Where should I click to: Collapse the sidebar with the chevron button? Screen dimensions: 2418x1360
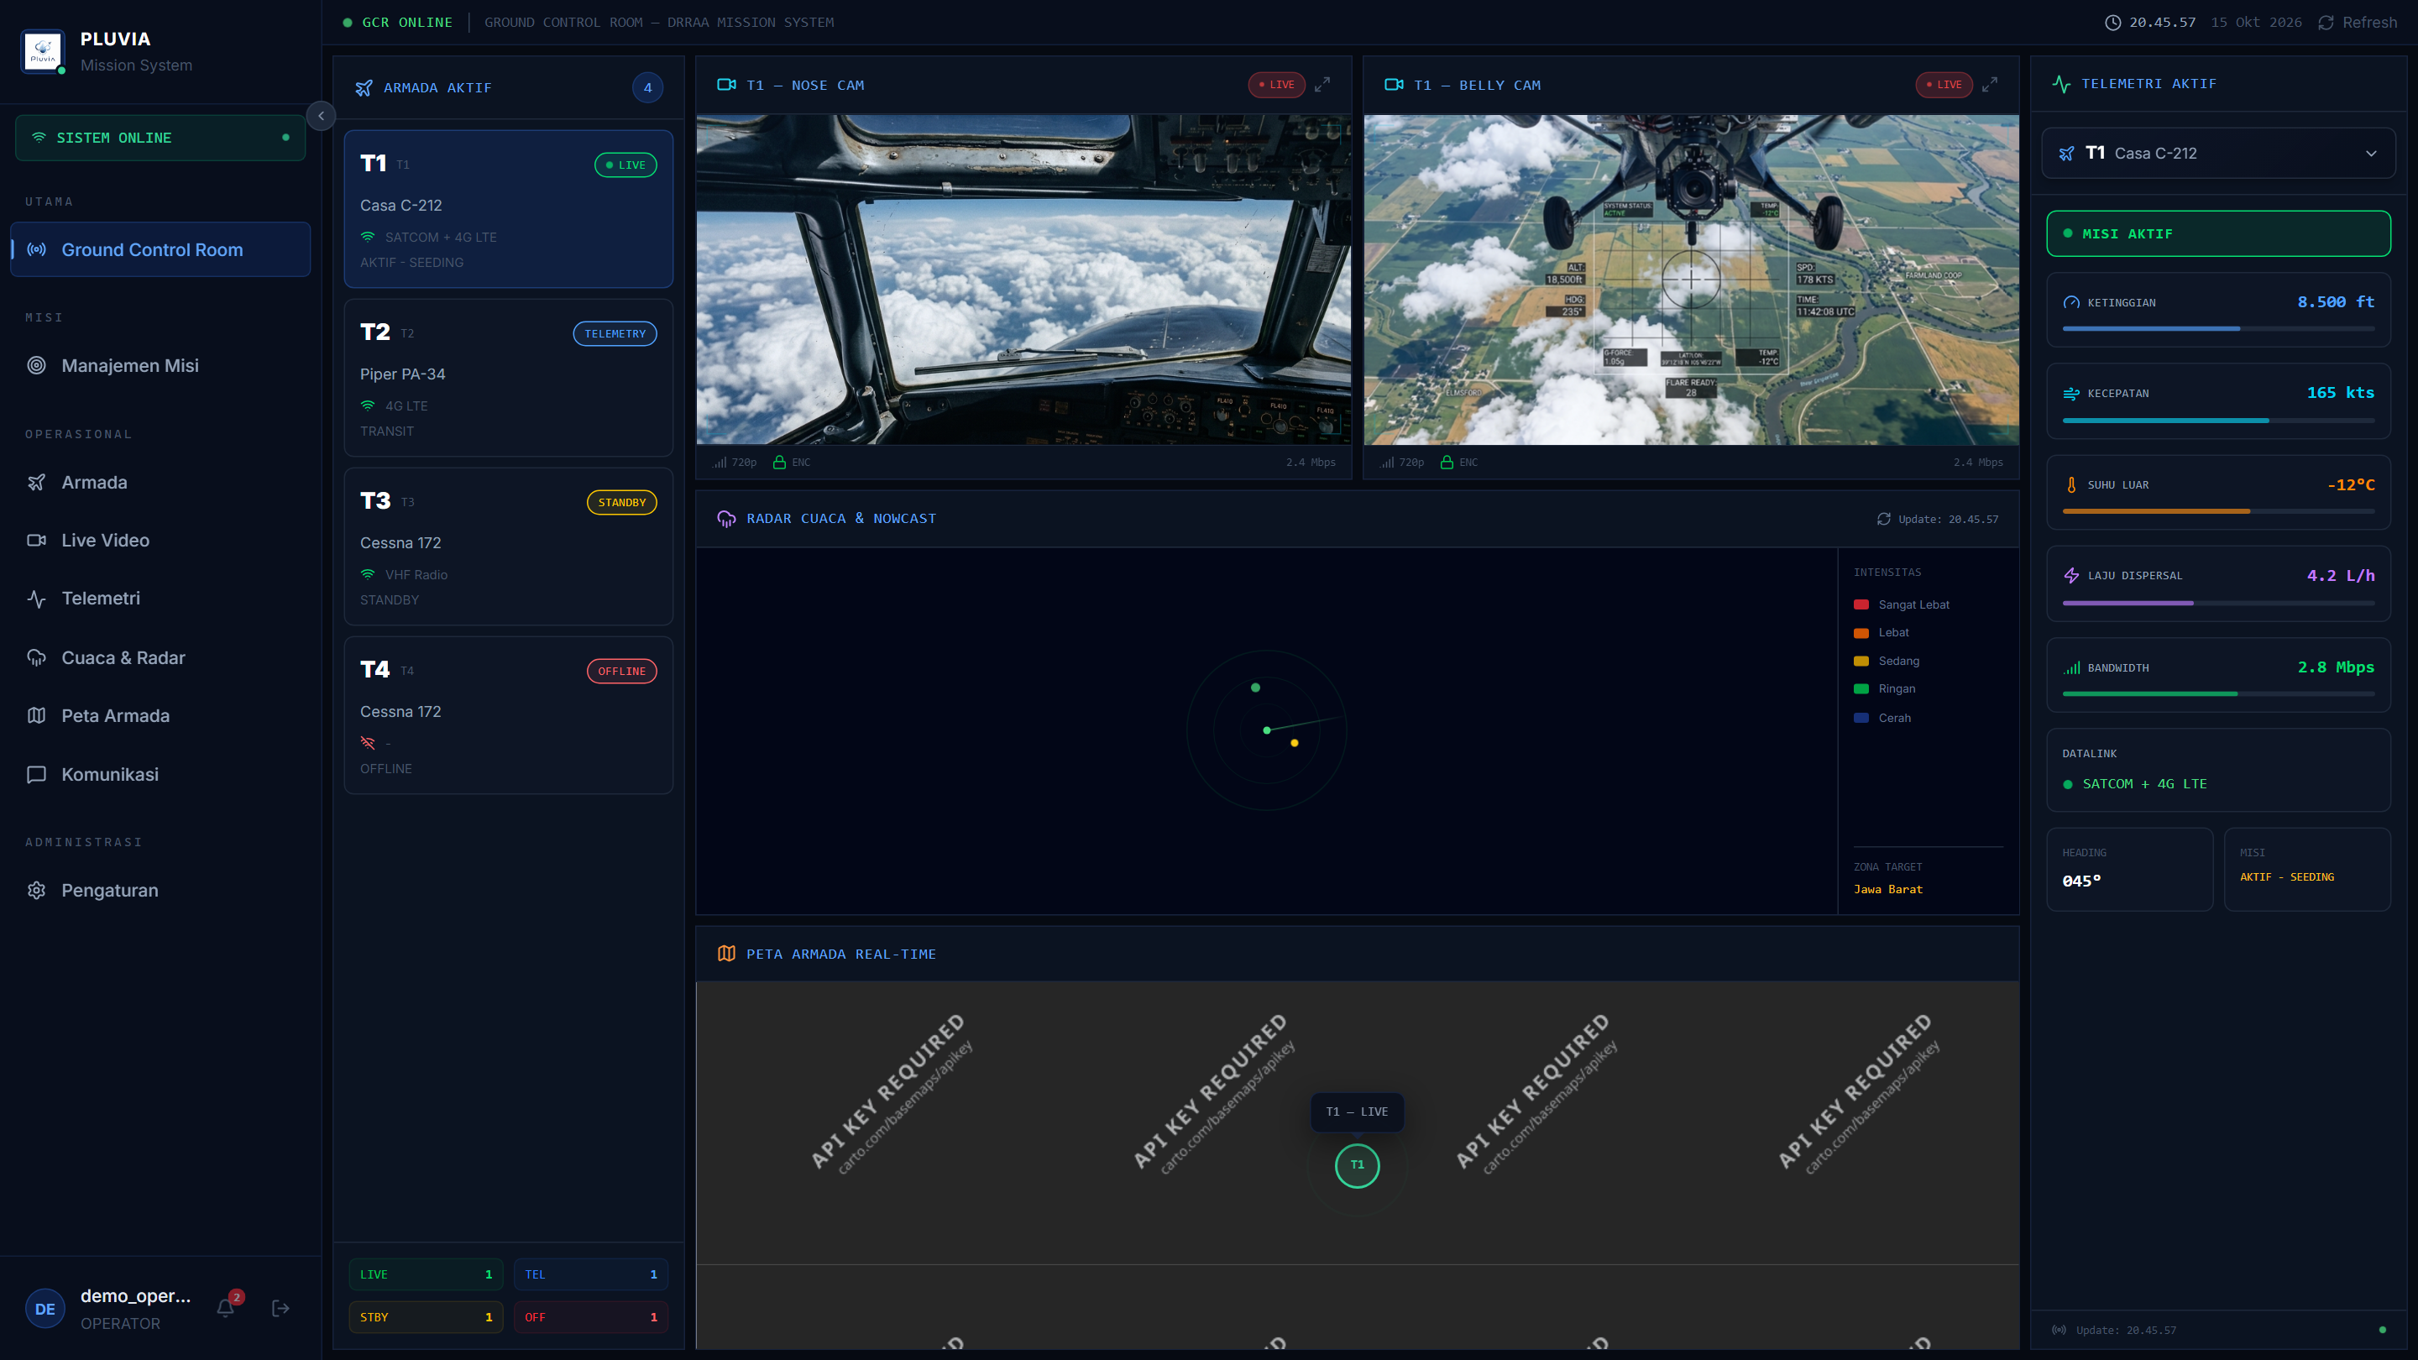coord(321,116)
